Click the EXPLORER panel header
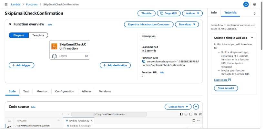 tap(22, 121)
